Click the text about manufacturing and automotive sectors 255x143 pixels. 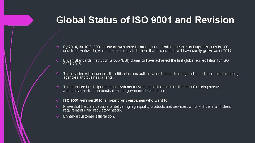[142, 89]
